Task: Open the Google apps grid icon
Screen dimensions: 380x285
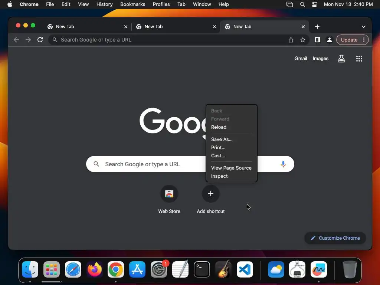Action: coord(359,58)
